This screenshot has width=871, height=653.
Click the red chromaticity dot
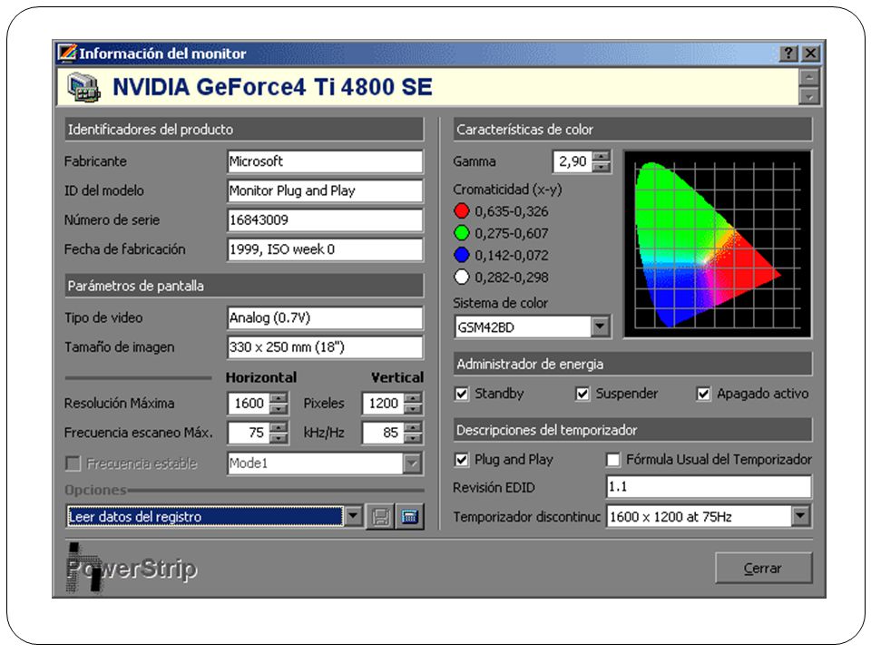(x=462, y=211)
